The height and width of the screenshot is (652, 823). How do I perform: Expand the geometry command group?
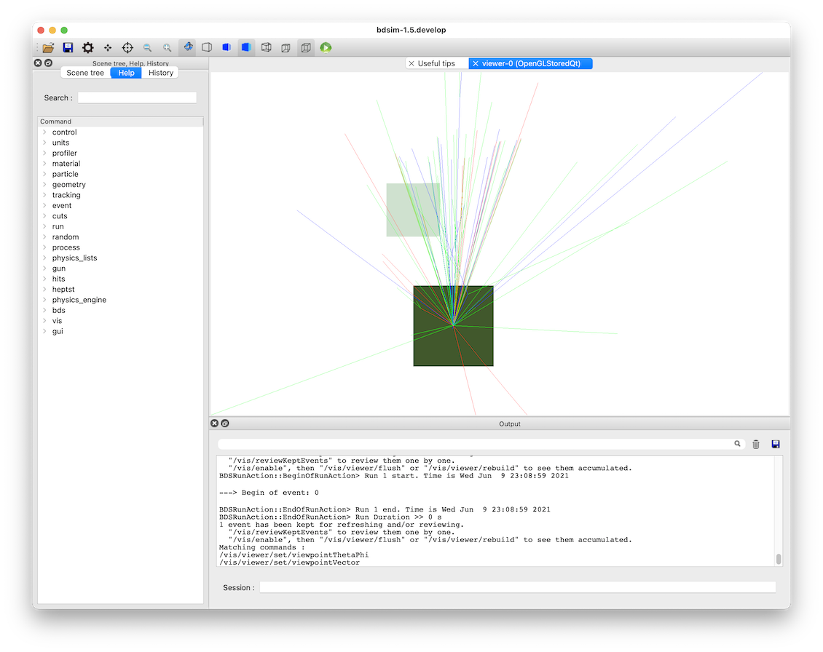tap(44, 185)
